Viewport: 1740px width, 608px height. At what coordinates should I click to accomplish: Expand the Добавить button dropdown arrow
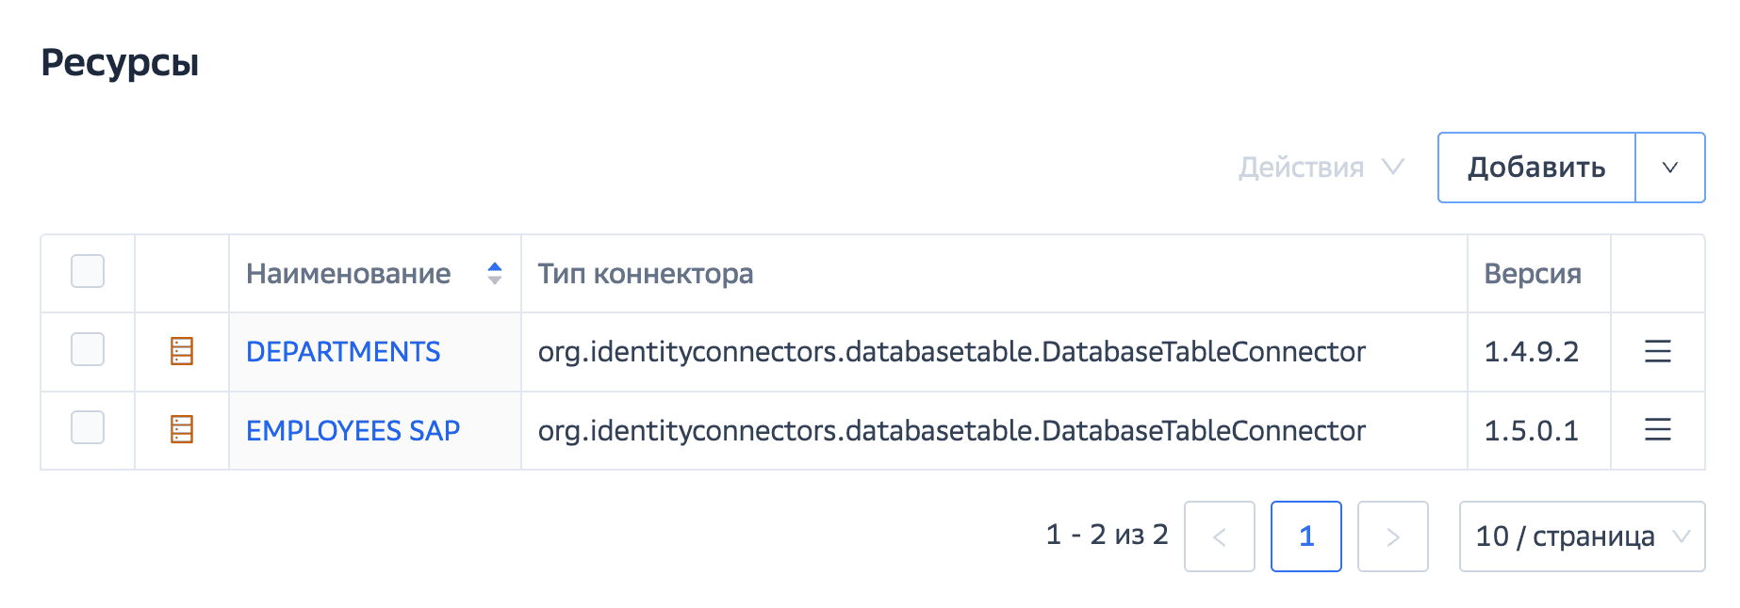(x=1669, y=168)
